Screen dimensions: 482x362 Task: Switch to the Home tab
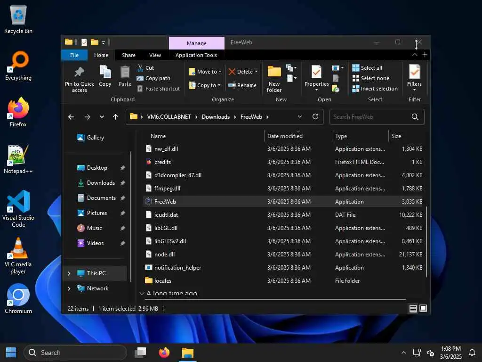point(101,55)
